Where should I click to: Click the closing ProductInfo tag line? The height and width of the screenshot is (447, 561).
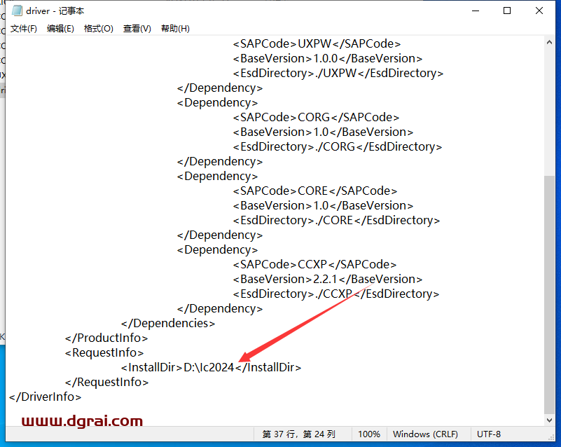click(106, 338)
